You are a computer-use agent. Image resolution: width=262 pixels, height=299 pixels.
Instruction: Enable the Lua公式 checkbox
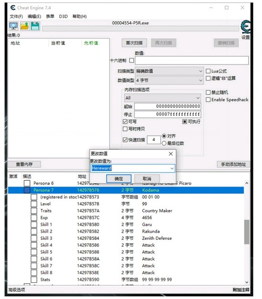[x=208, y=71]
